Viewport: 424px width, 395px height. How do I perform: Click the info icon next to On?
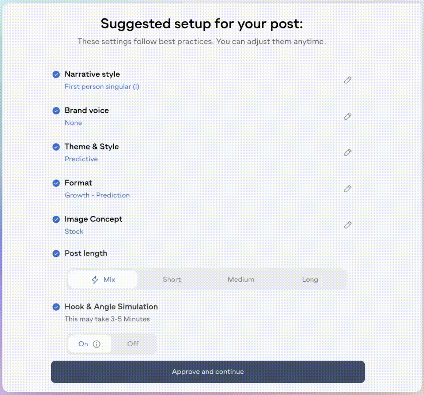click(x=96, y=344)
